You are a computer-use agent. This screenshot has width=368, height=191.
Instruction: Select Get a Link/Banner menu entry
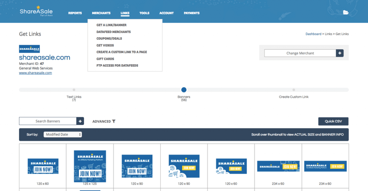[x=111, y=25]
